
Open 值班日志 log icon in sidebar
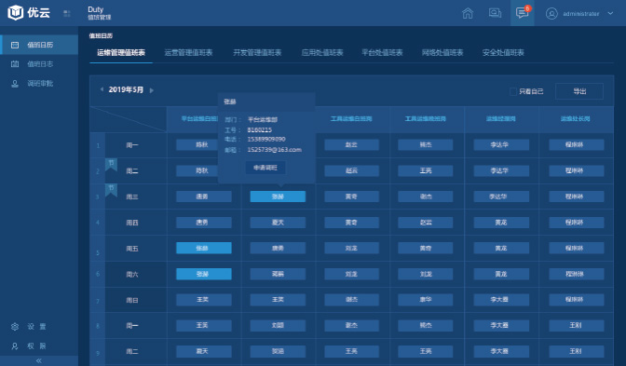point(15,64)
